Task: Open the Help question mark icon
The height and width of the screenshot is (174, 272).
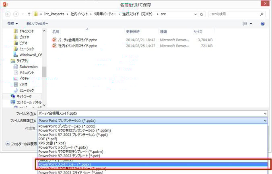Action: pos(262,24)
